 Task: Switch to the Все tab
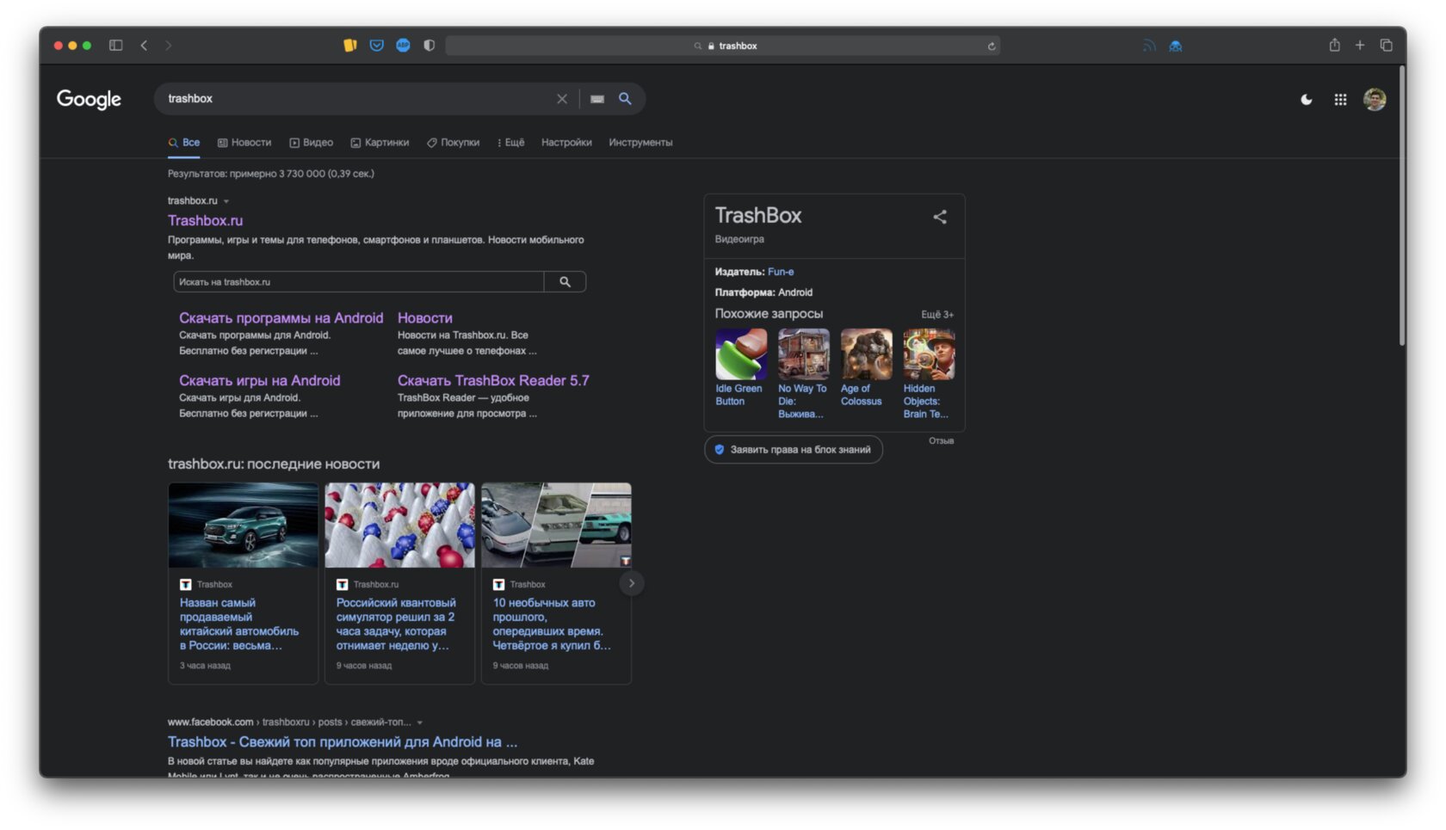coord(184,143)
